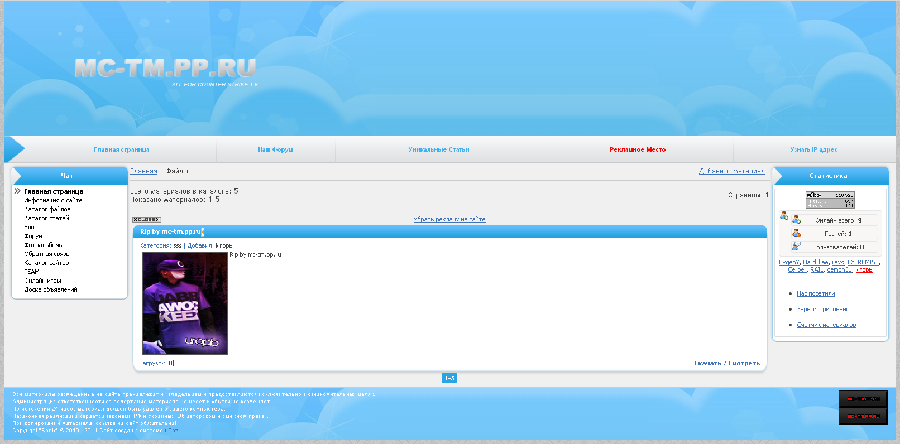This screenshot has width=900, height=444.
Task: Open 'Узнать IP адрес' in the top navigation
Action: [x=814, y=149]
